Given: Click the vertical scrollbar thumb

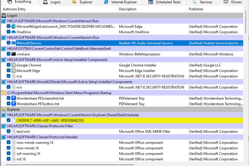Looking at the screenshot, I should click(246, 22).
